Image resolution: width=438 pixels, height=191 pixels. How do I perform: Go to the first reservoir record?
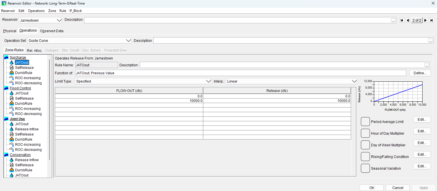(402, 20)
